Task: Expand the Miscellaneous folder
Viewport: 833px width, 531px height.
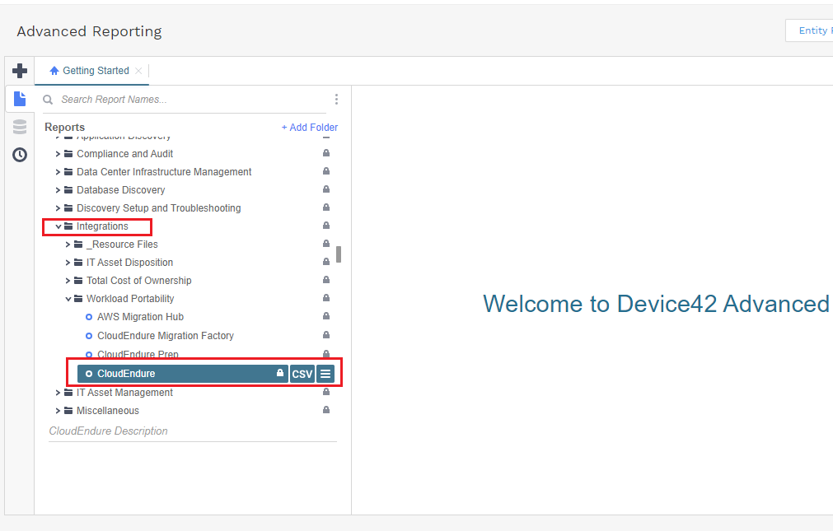Action: pyautogui.click(x=58, y=411)
